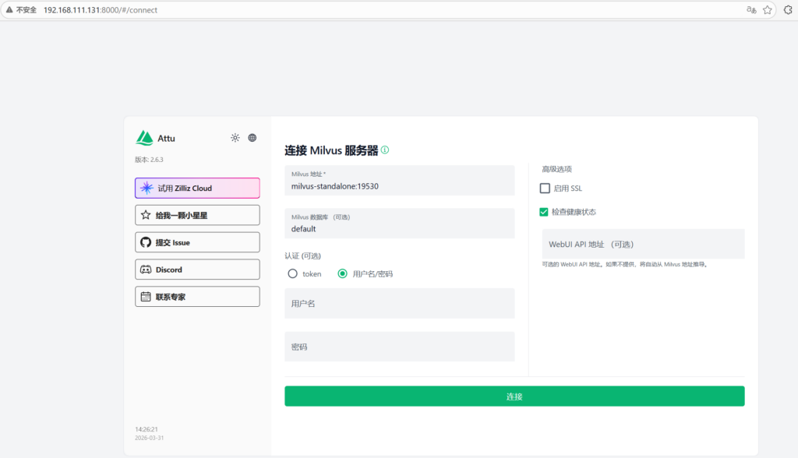Image resolution: width=798 pixels, height=458 pixels.
Task: Click into the WebUI API 地址 field
Action: 643,244
